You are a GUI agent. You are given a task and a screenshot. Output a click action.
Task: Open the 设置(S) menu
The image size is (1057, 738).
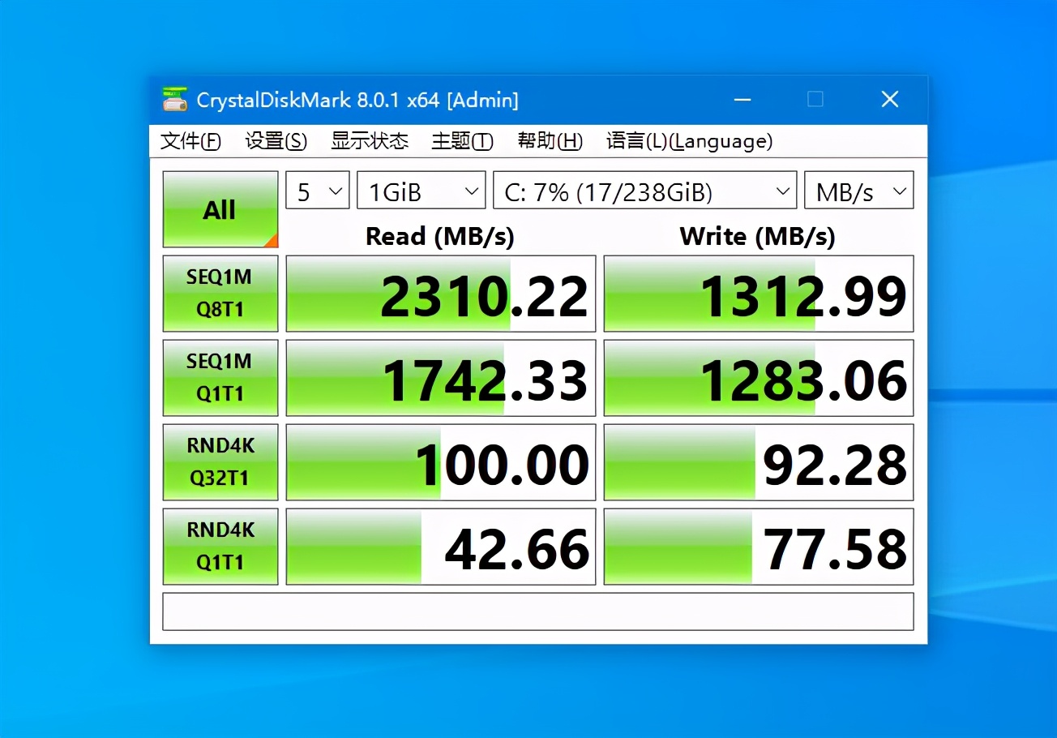point(276,141)
